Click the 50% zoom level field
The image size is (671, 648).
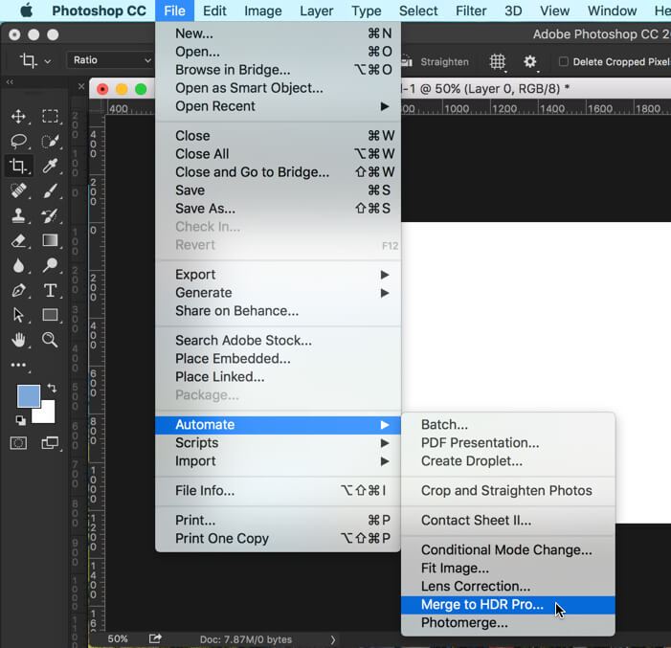point(117,639)
